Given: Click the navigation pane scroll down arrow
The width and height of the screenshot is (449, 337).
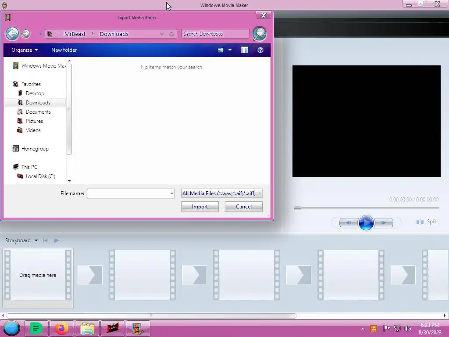Looking at the screenshot, I should pyautogui.click(x=69, y=181).
